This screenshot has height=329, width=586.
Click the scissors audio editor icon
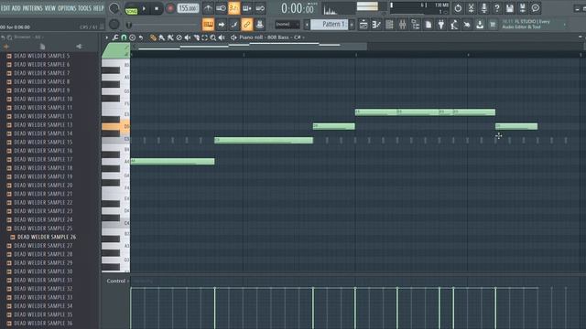[471, 8]
